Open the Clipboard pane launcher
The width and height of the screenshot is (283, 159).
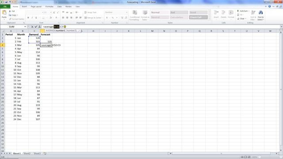click(24, 23)
